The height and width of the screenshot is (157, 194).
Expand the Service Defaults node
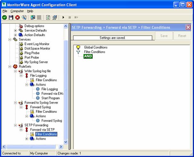[x=15, y=30]
